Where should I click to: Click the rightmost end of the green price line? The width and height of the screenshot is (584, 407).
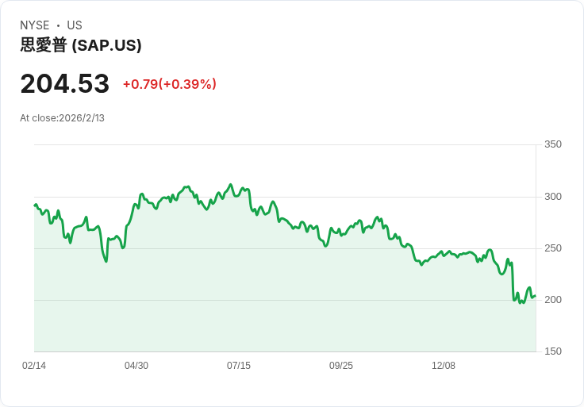[x=535, y=296]
